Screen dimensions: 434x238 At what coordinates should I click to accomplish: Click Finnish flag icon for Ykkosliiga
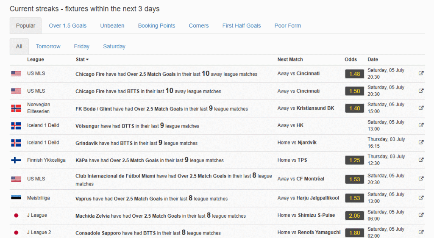(16, 160)
